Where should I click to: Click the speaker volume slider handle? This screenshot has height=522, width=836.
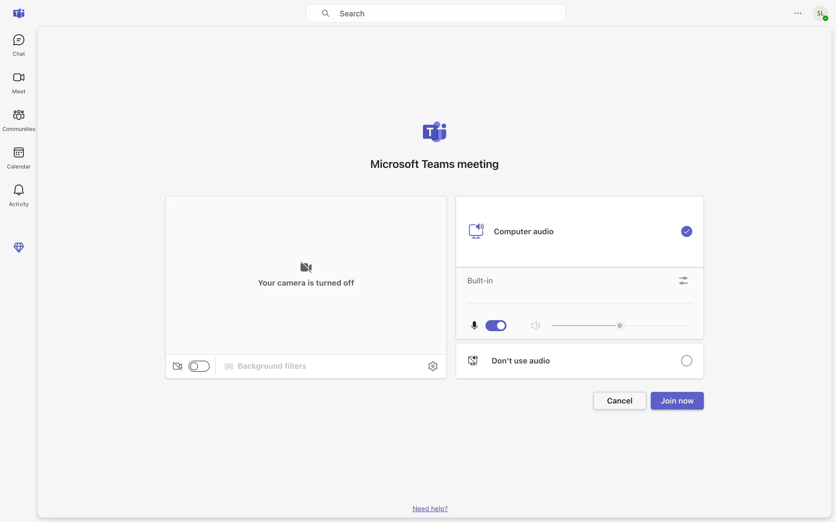tap(620, 326)
